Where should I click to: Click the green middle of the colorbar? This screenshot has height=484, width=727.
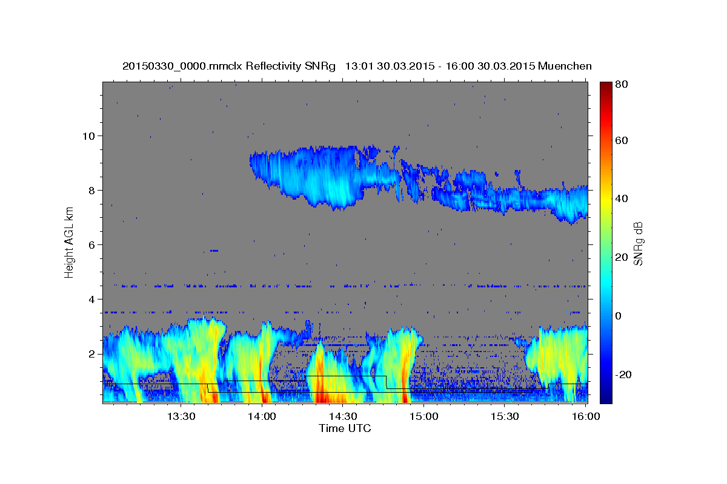pos(605,243)
